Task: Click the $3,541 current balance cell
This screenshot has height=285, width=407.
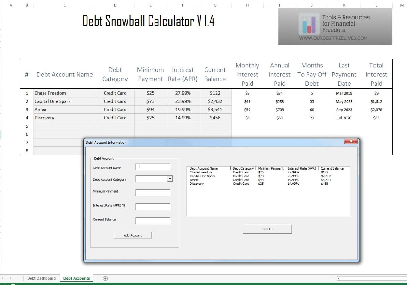Action: tap(215, 109)
